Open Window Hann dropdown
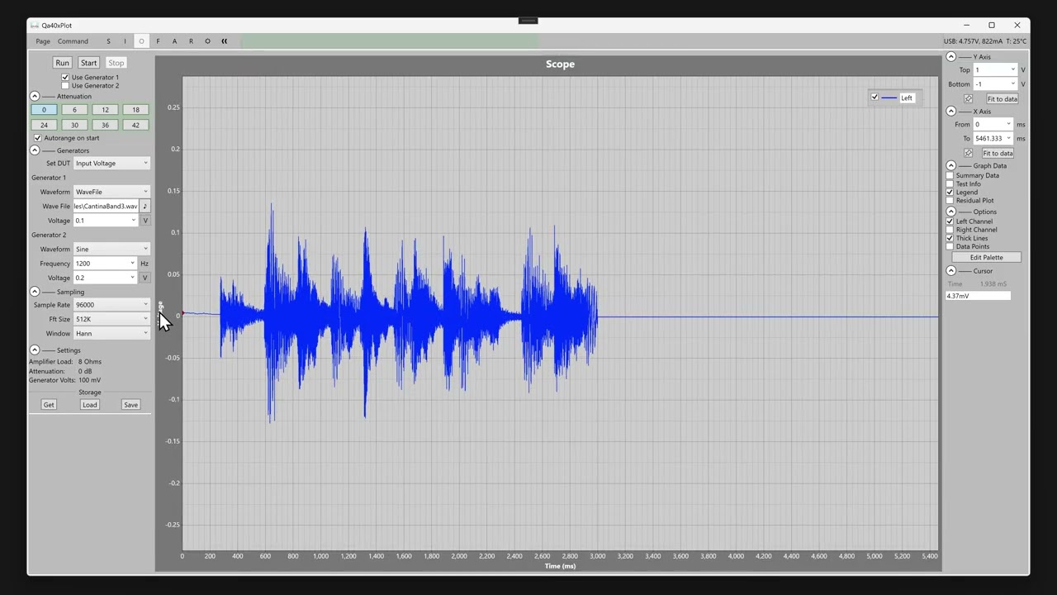The height and width of the screenshot is (595, 1057). (111, 334)
